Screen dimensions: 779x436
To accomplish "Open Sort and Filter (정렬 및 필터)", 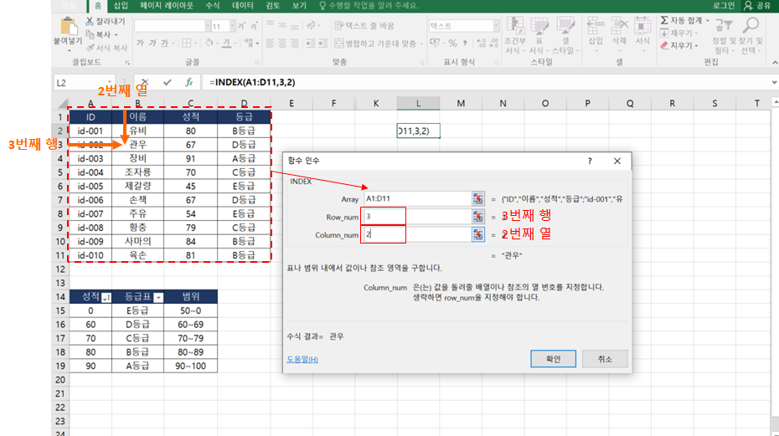I will pos(724,36).
